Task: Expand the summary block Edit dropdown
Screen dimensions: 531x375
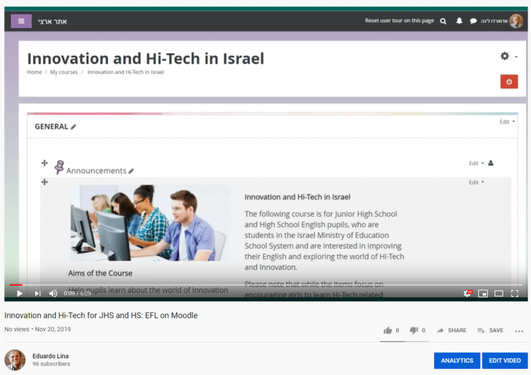Action: [476, 183]
